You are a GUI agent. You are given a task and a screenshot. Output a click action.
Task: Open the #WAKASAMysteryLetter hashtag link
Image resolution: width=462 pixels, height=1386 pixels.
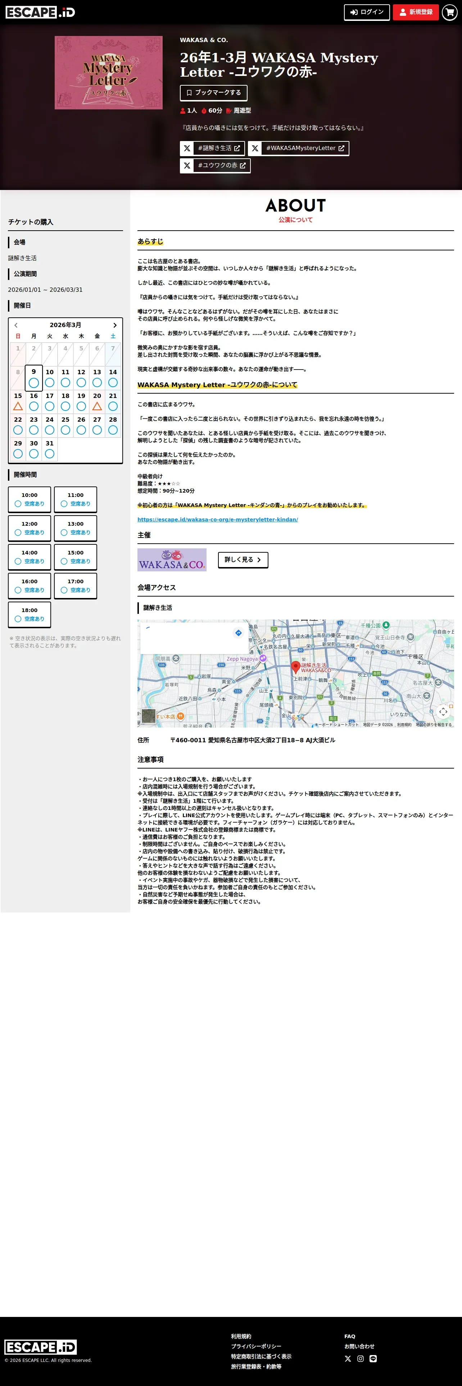(x=299, y=149)
